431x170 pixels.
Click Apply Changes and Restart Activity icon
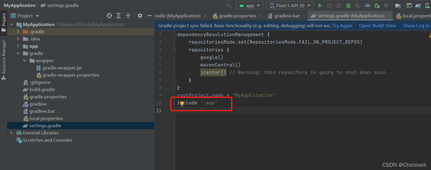tap(330, 5)
